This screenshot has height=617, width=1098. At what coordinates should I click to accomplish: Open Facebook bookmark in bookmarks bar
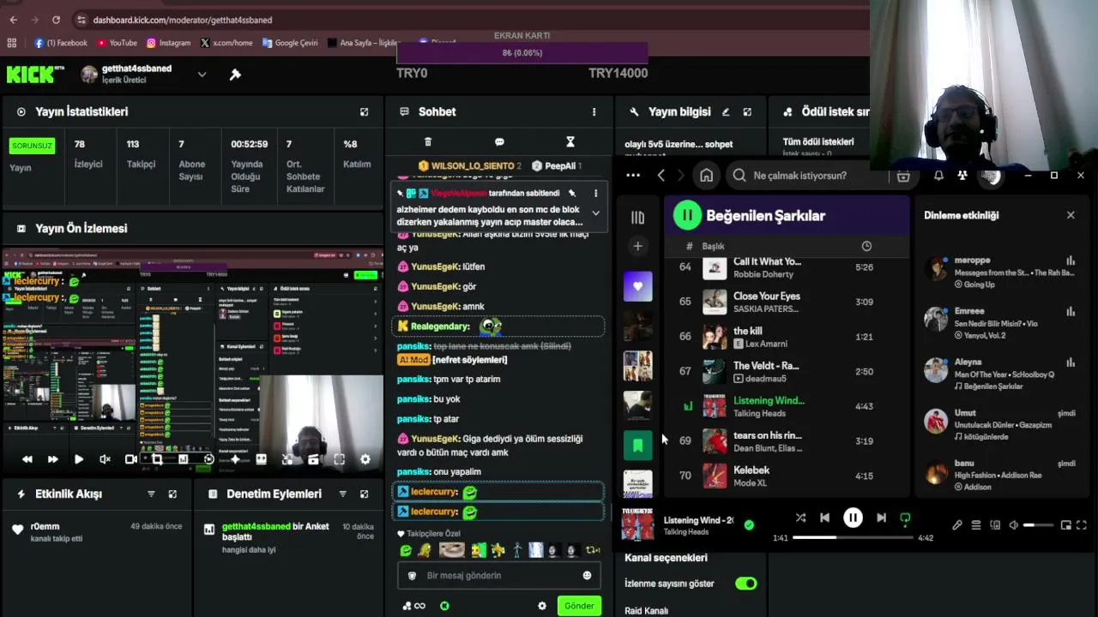tap(61, 43)
